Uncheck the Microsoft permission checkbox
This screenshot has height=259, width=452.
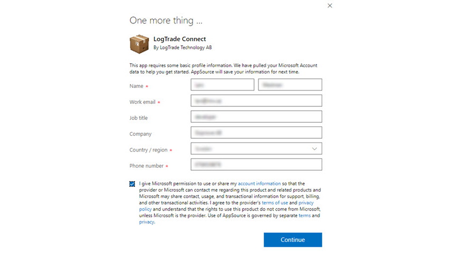(x=132, y=184)
